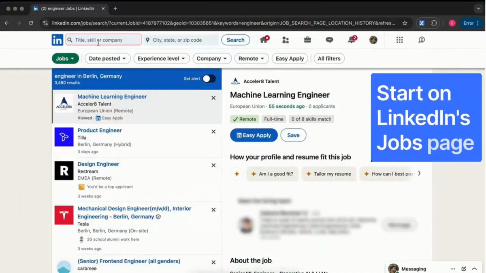Screen dimensions: 486x273
Task: Open the profile avatar menu
Action: click(373, 40)
